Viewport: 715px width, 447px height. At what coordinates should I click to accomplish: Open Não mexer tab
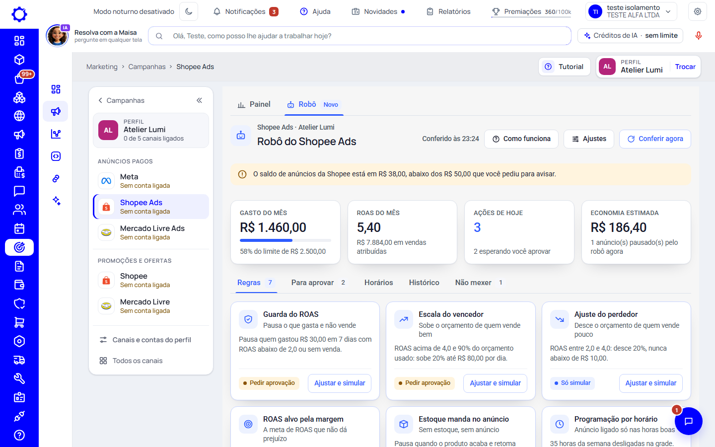click(480, 283)
